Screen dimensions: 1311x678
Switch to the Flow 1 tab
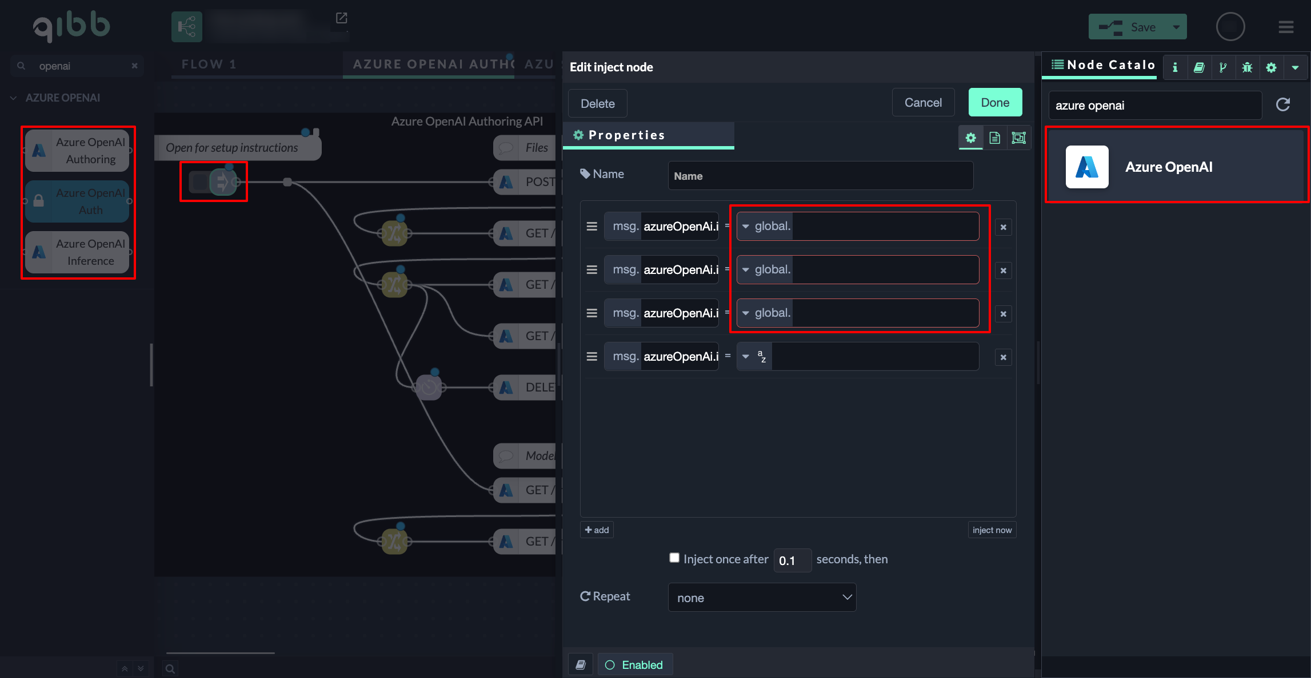coord(209,64)
